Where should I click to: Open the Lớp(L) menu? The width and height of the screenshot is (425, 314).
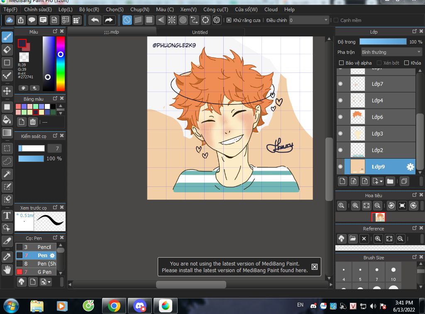tap(65, 10)
